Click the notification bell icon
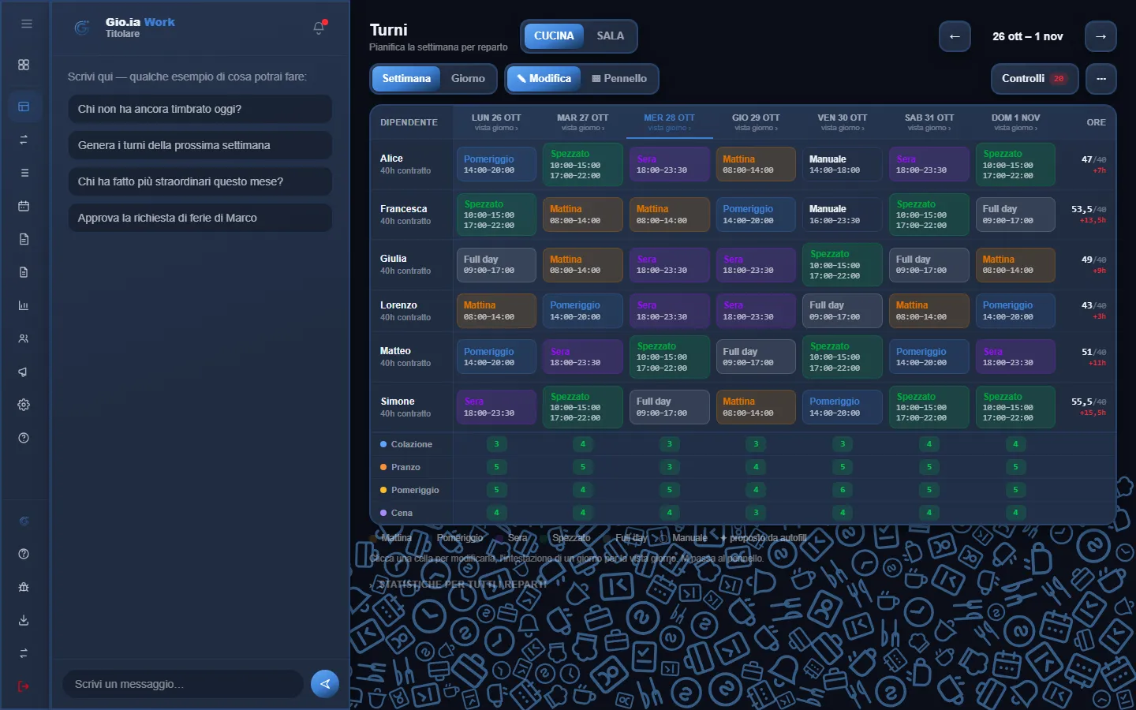The image size is (1136, 710). (319, 28)
